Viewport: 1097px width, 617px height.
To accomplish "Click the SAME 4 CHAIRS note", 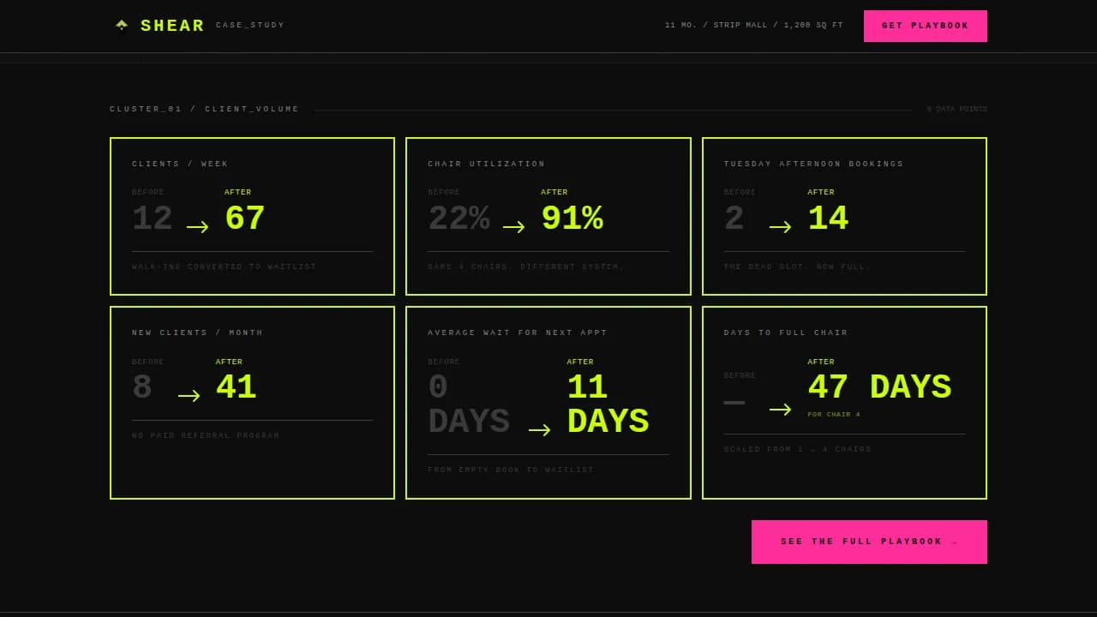I will [x=526, y=267].
